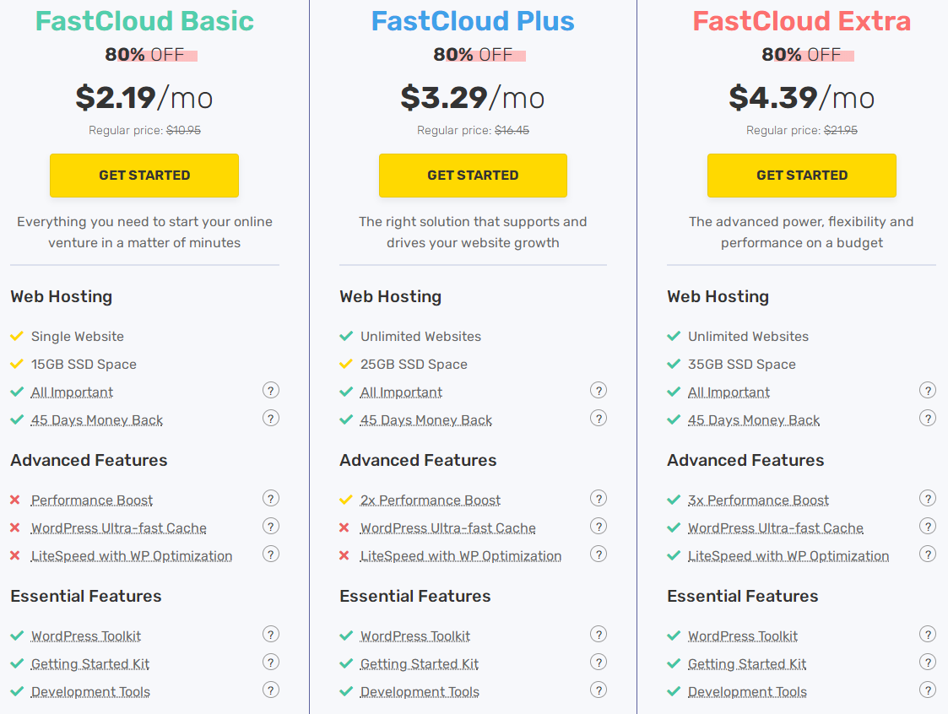Click Basic plan's 45 Days Money Back text
Viewport: 948px width, 714px height.
point(97,420)
